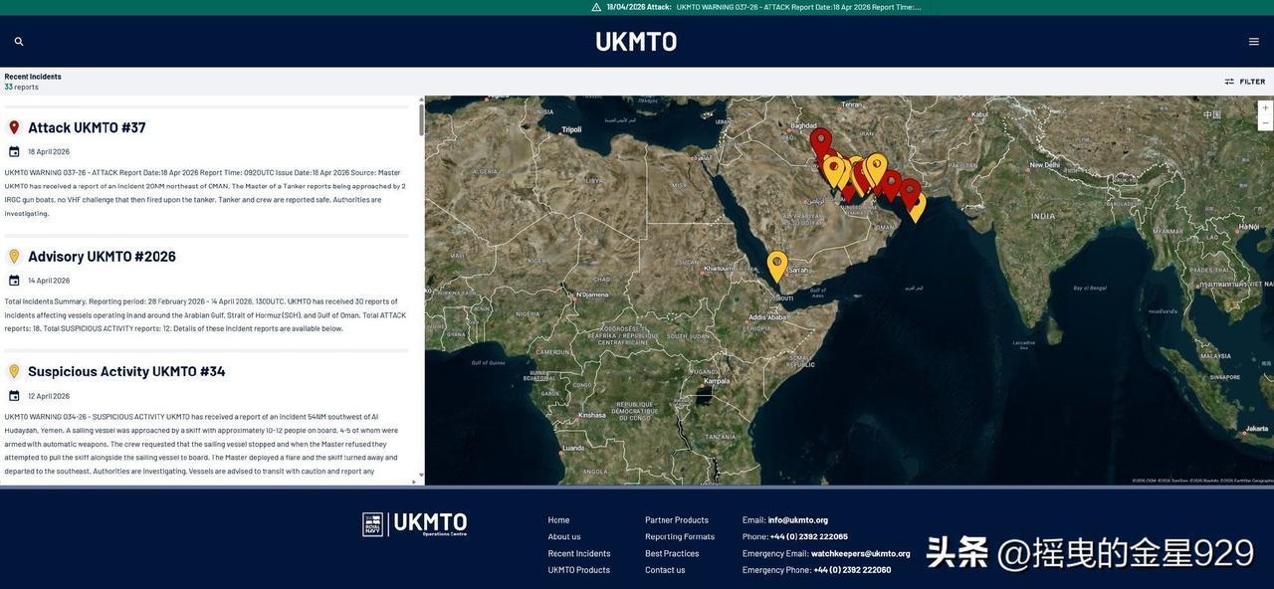Click the calendar icon next to 14 April 2026
This screenshot has width=1274, height=589.
point(14,281)
